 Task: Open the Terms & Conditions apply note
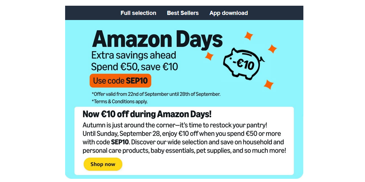119,102
